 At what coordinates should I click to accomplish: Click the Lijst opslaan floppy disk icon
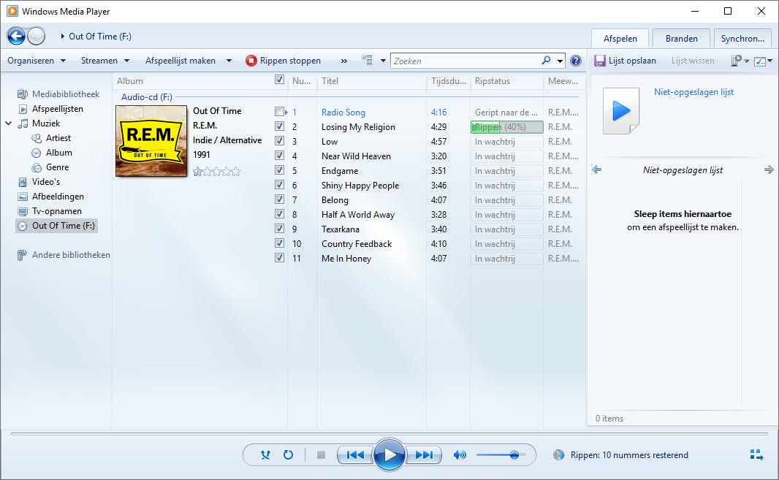600,61
